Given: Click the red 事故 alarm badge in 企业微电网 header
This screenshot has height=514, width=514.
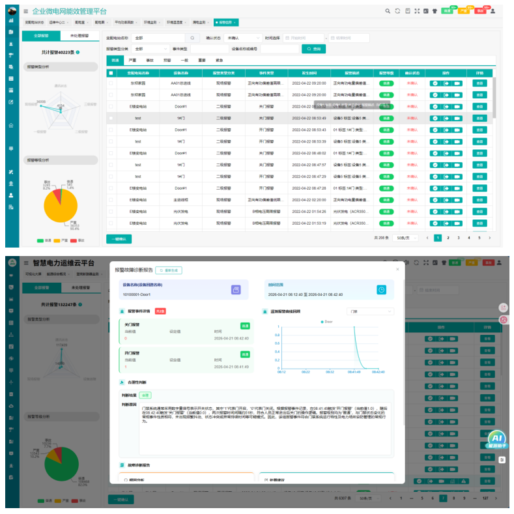Looking at the screenshot, I should [480, 11].
